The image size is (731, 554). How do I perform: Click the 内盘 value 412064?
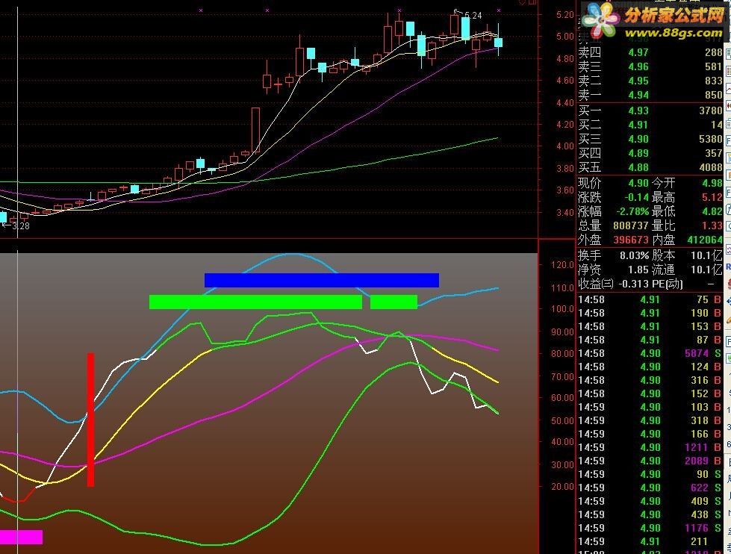click(705, 240)
